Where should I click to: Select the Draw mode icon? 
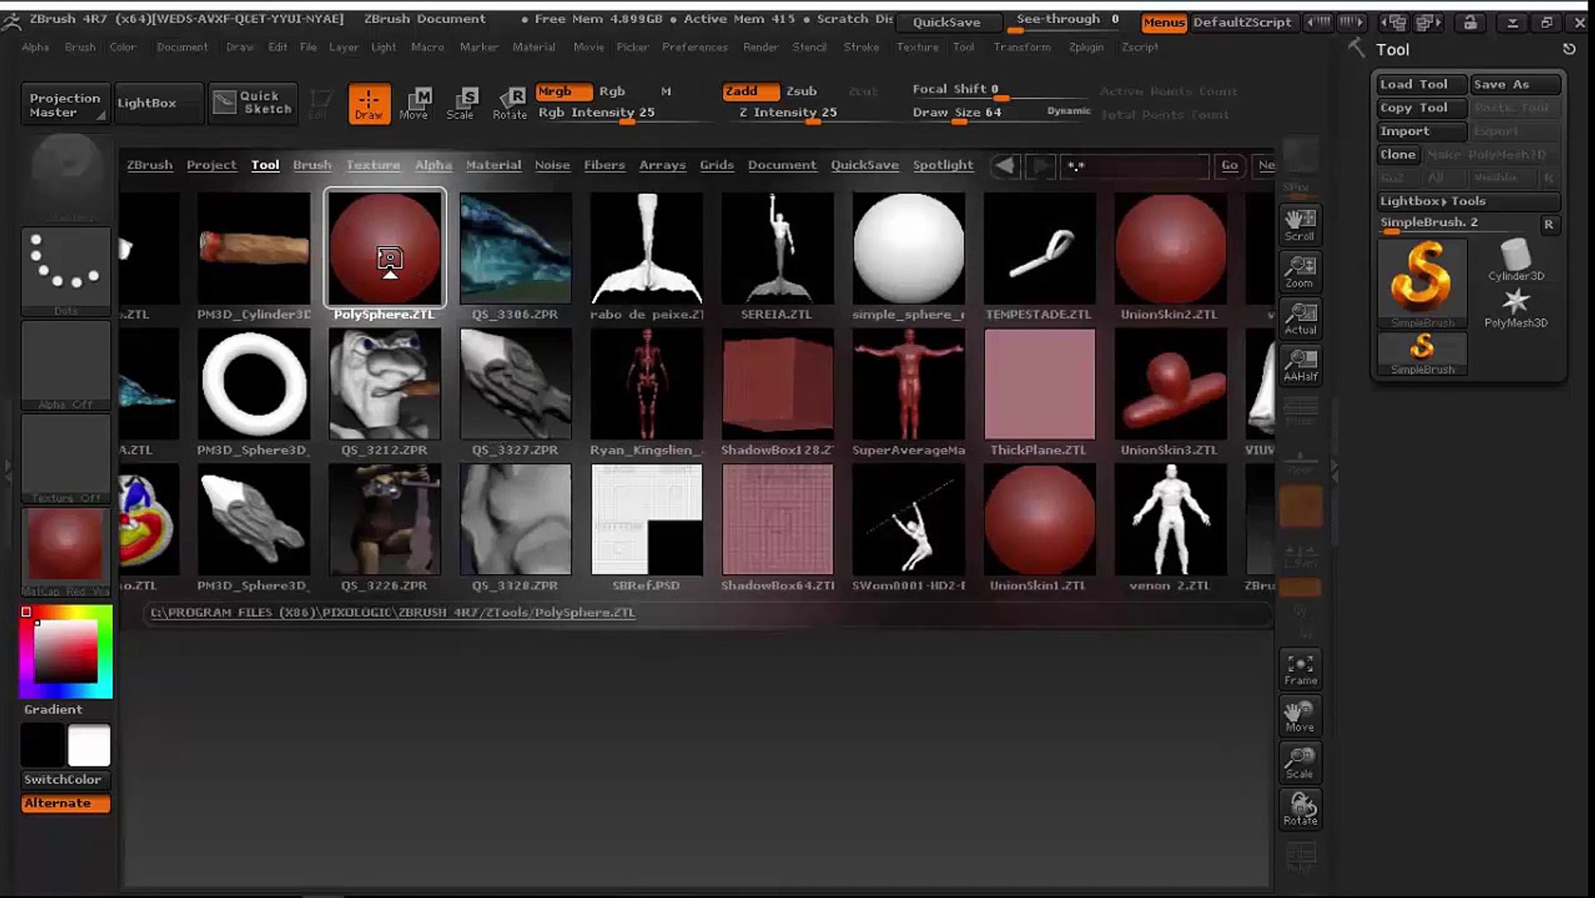tap(369, 104)
